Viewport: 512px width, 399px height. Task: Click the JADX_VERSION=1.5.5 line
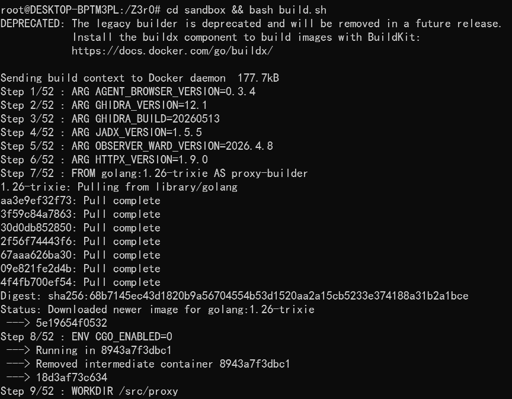pos(101,133)
